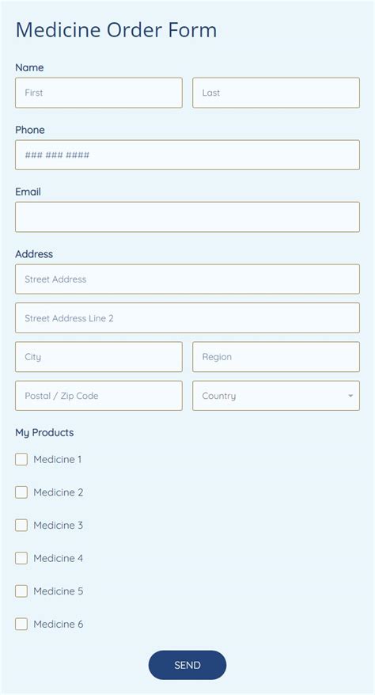
Task: Focus the Street Address field
Action: pos(187,279)
